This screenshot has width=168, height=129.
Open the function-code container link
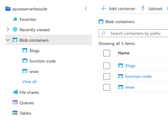pos(138,77)
